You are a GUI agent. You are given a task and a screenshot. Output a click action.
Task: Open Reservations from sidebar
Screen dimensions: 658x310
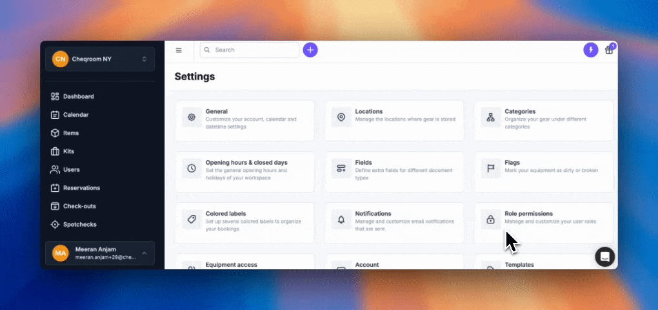coord(82,188)
